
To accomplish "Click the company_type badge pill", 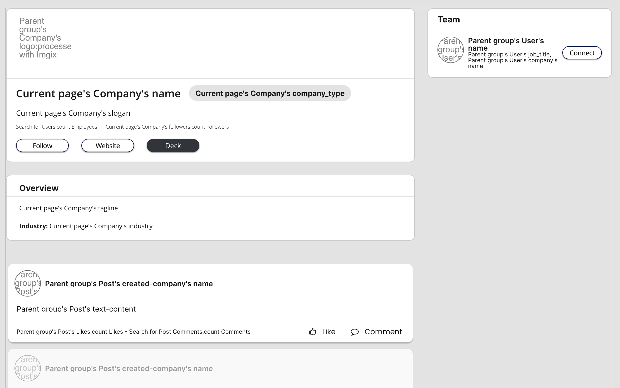I will click(x=270, y=93).
